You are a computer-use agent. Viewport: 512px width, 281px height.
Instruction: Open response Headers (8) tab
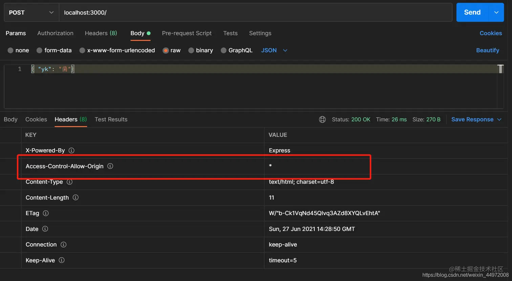71,119
